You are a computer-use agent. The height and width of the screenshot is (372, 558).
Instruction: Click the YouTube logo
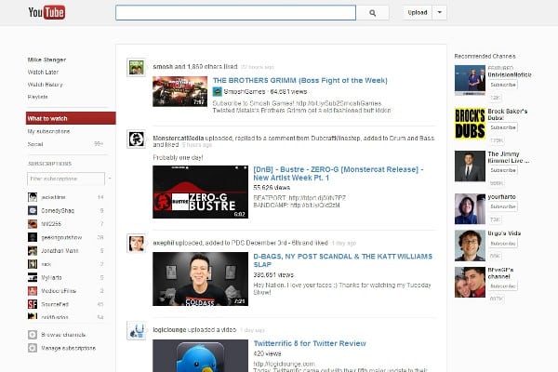46,13
